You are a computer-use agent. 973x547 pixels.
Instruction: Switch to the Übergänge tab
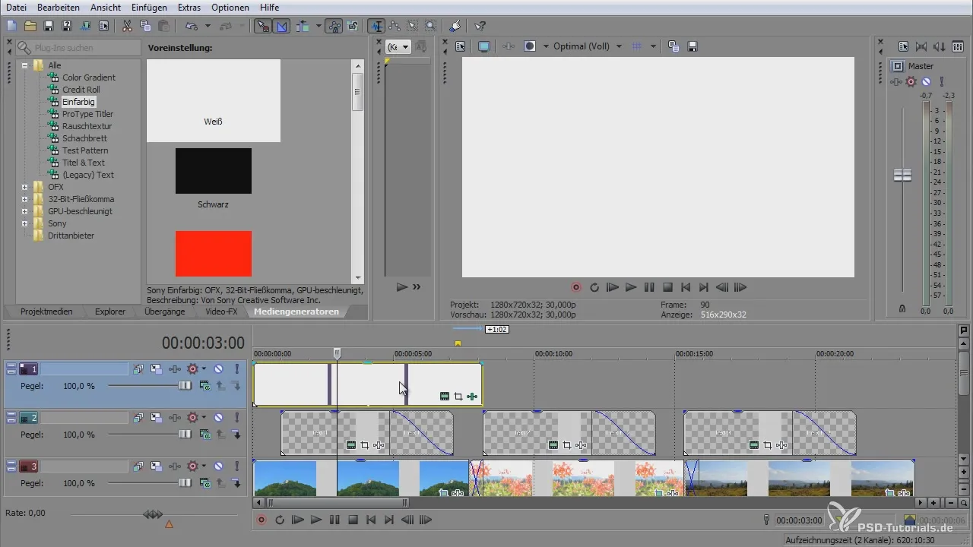click(164, 311)
